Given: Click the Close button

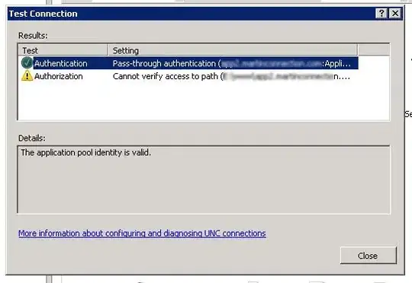Looking at the screenshot, I should (x=368, y=255).
